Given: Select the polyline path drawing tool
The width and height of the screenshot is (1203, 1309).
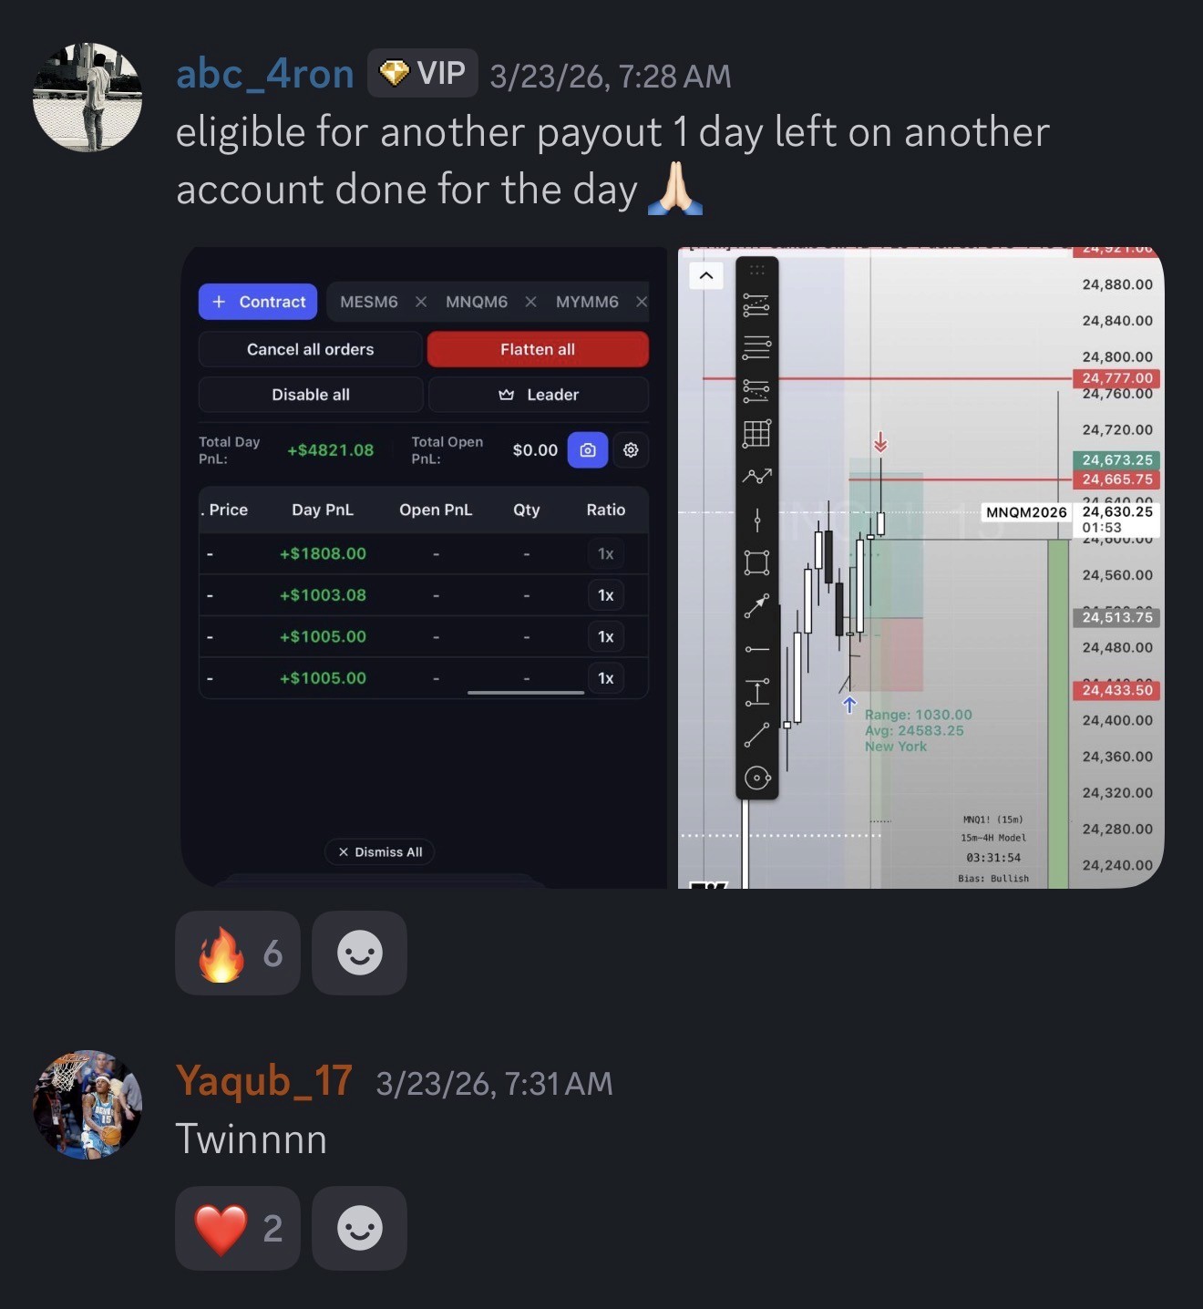Looking at the screenshot, I should (756, 477).
